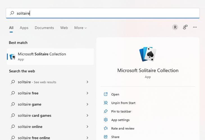The height and width of the screenshot is (140, 205).
Task: Click the 'solitaire' search input field
Action: pos(103,13)
